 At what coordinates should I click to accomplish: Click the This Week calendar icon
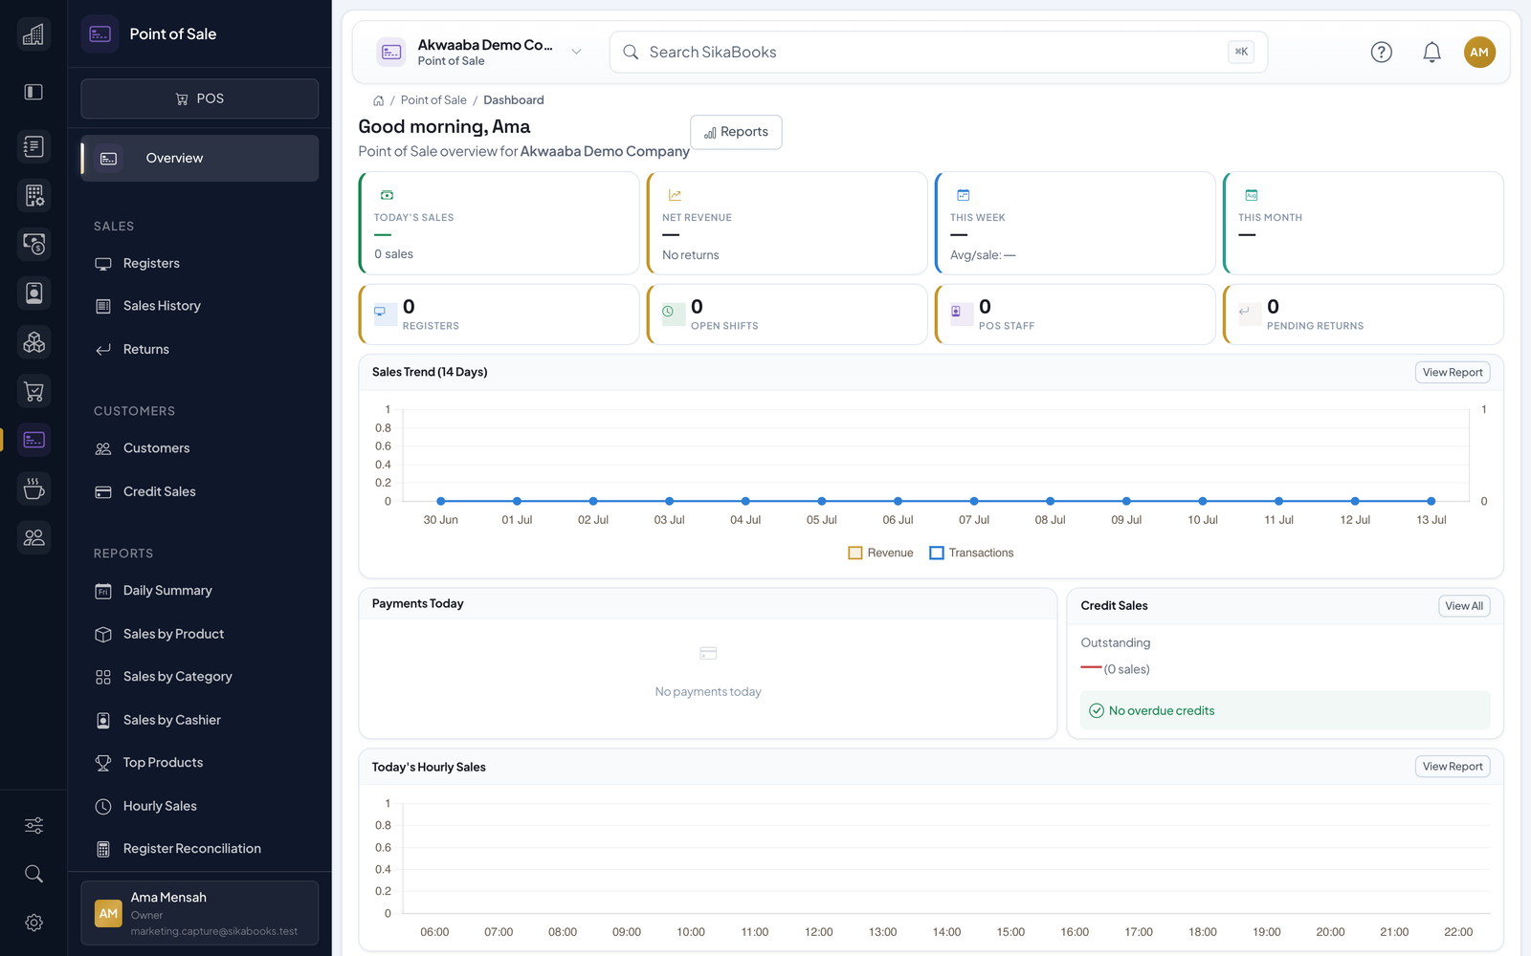[963, 195]
